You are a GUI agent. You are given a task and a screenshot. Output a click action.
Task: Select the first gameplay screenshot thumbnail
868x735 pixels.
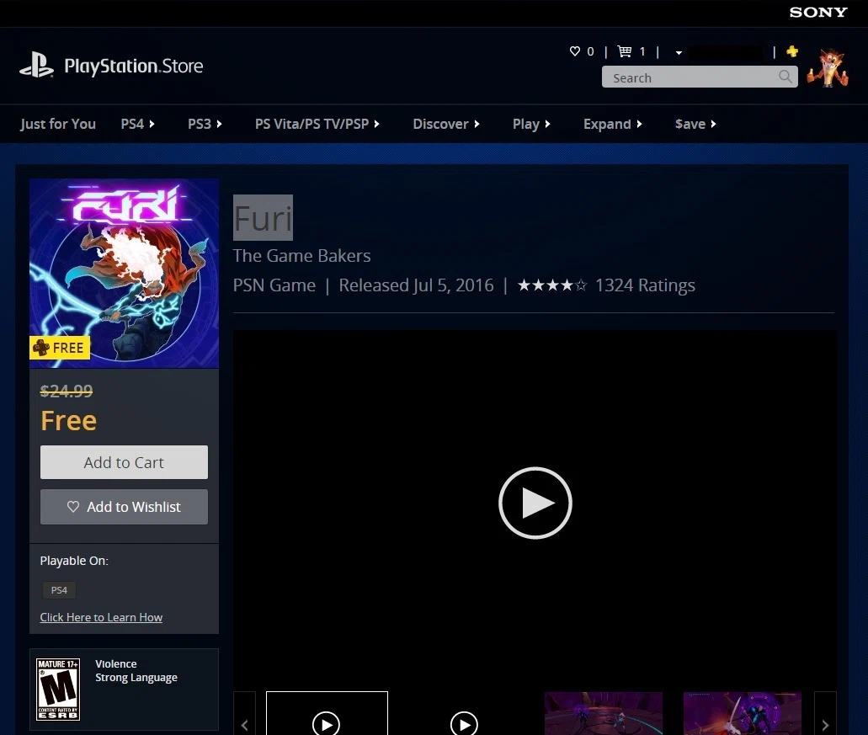pos(604,714)
